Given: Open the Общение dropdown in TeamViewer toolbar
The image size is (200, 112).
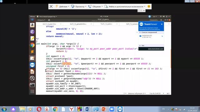Looking at the screenshot, I should 95,7.
